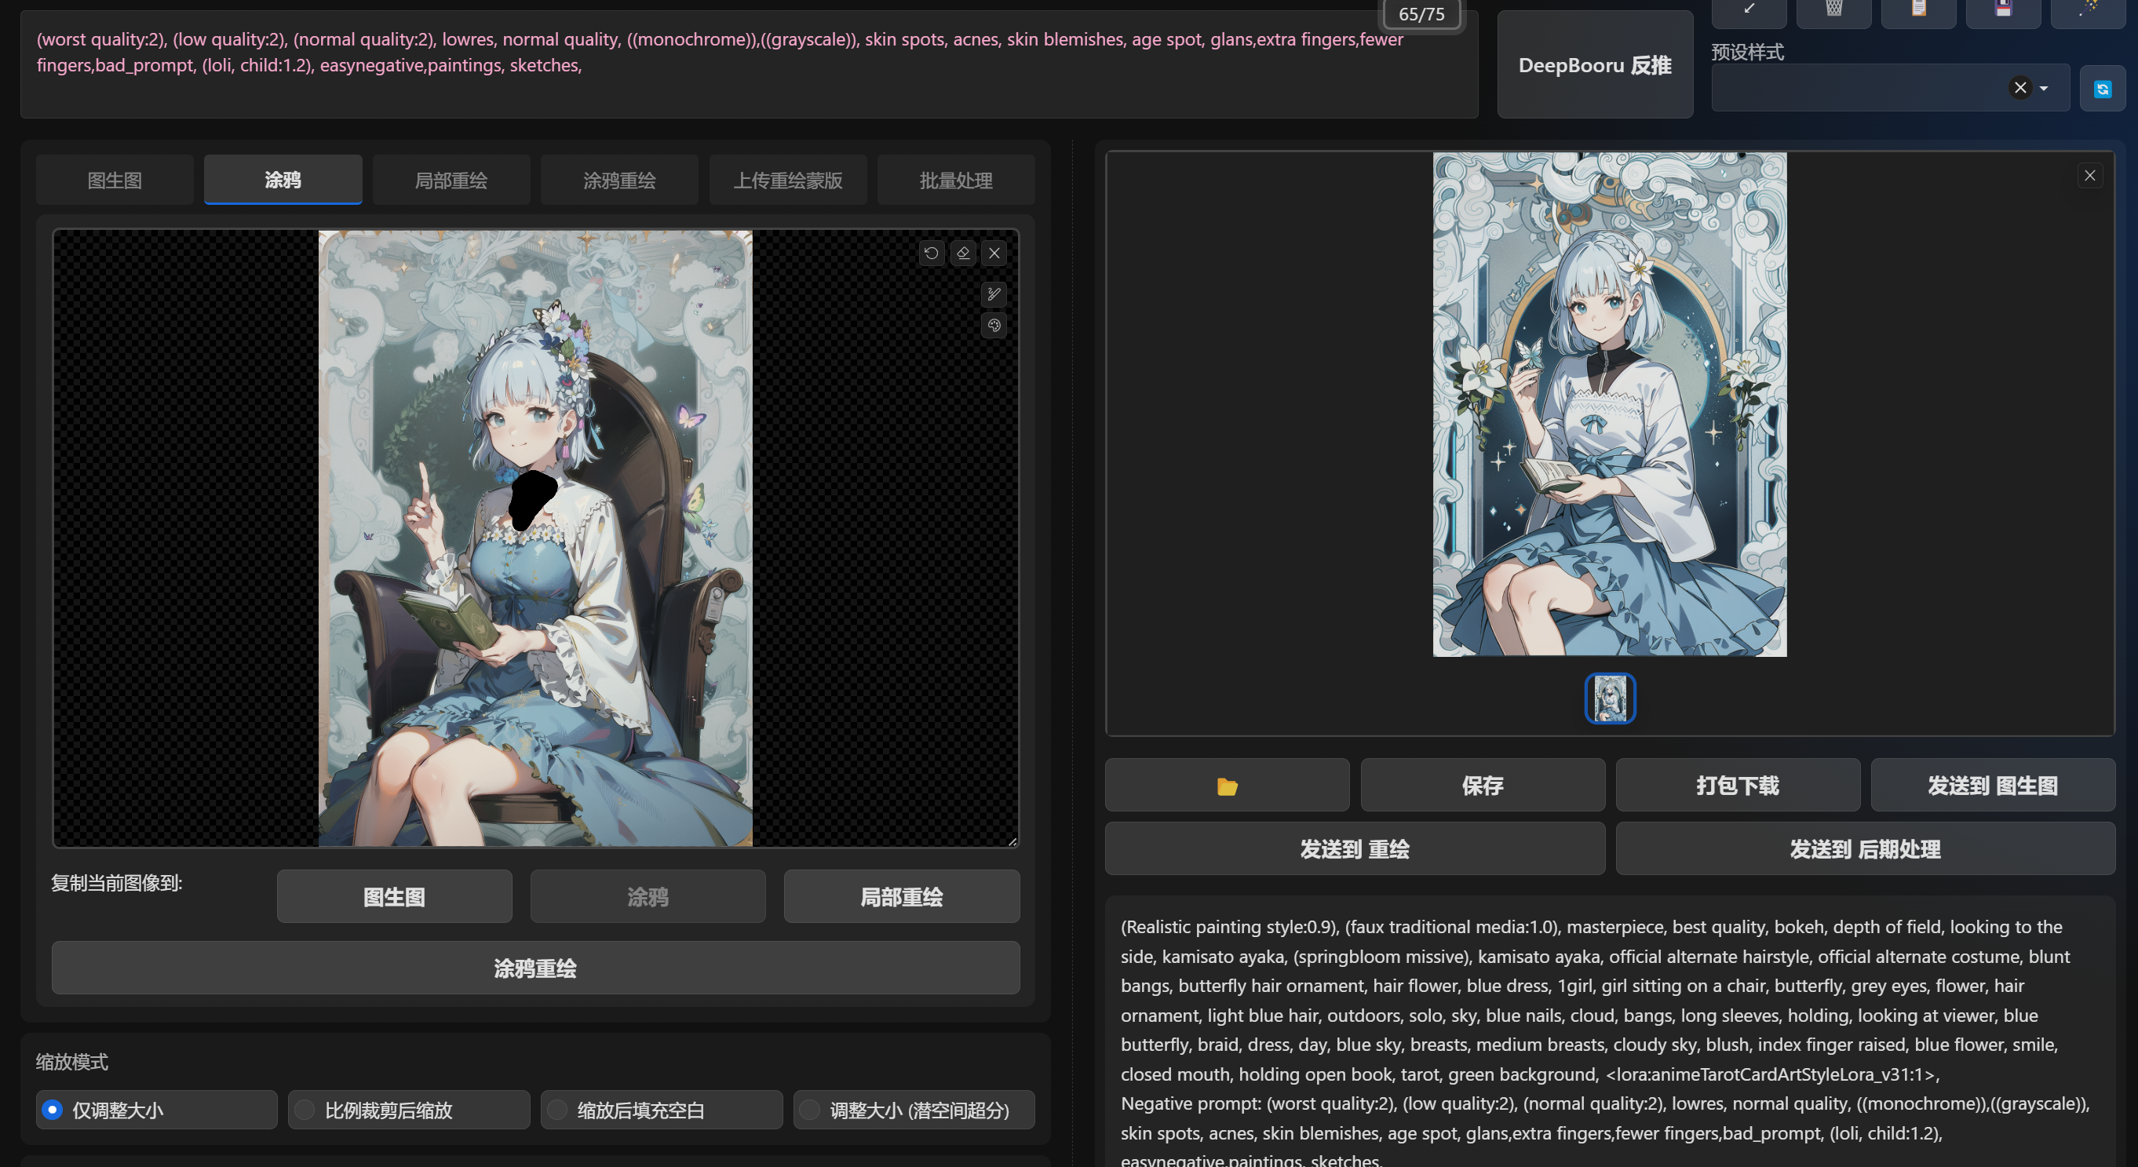Select the 缩放后填充空白 radio option

click(x=662, y=1110)
